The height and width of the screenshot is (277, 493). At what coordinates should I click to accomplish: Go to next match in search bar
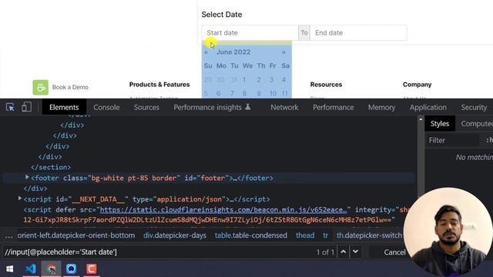pos(356,252)
